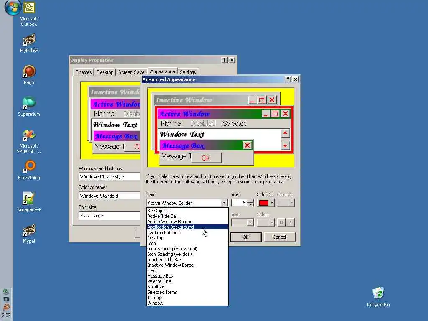Click Normal in the preview menu bar

[x=172, y=123]
